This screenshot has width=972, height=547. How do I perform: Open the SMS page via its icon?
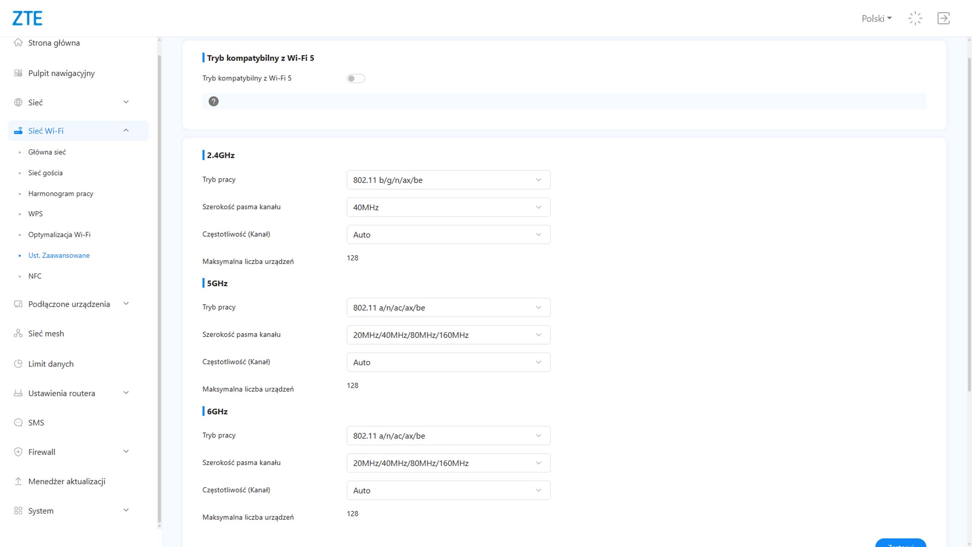18,422
